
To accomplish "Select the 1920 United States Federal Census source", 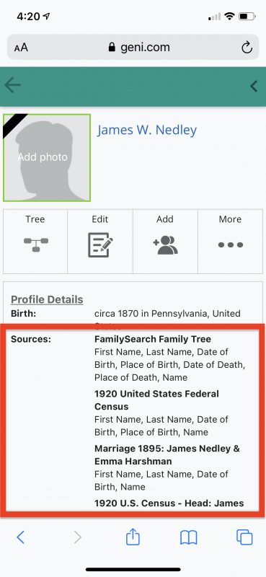I will click(x=156, y=400).
